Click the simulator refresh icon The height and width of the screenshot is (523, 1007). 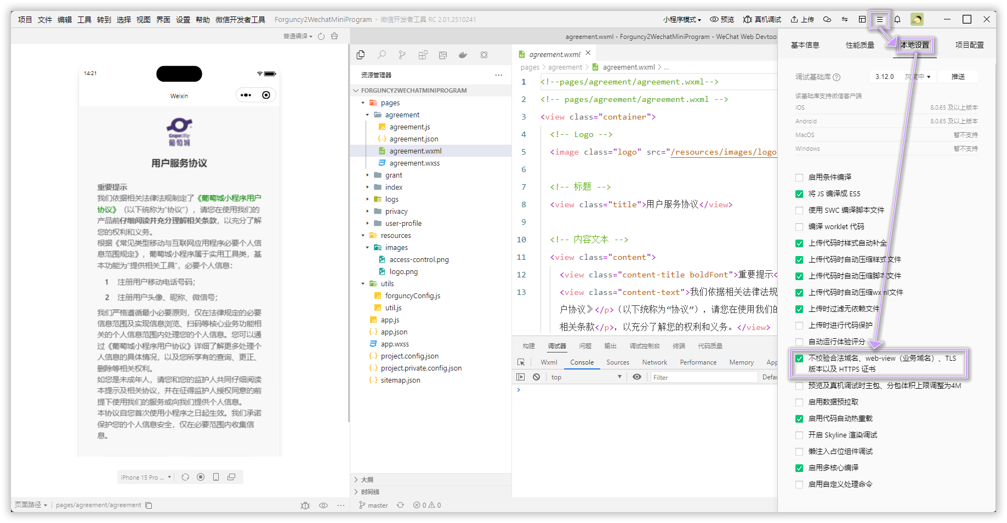pos(185,477)
